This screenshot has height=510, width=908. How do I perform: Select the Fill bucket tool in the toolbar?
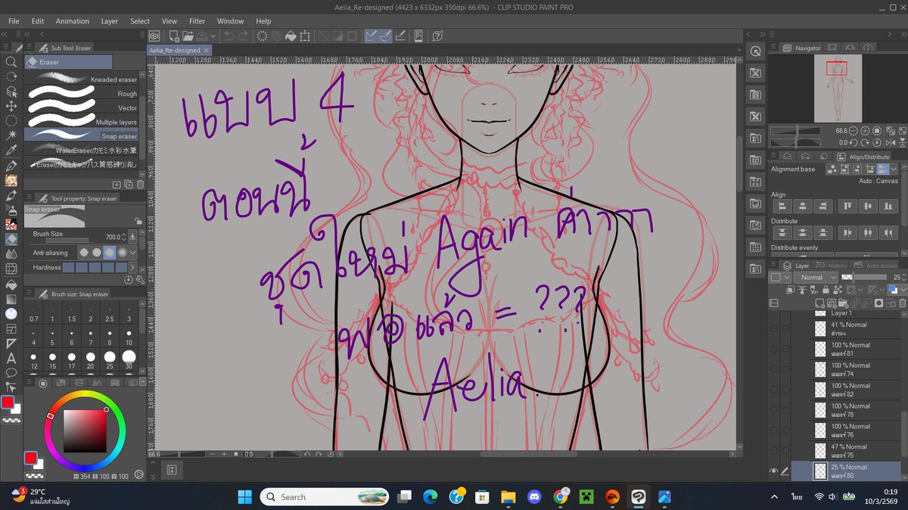(x=11, y=284)
